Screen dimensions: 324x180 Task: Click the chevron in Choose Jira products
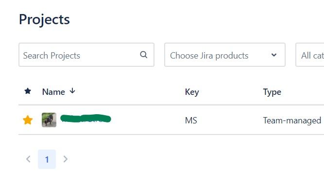click(x=274, y=55)
